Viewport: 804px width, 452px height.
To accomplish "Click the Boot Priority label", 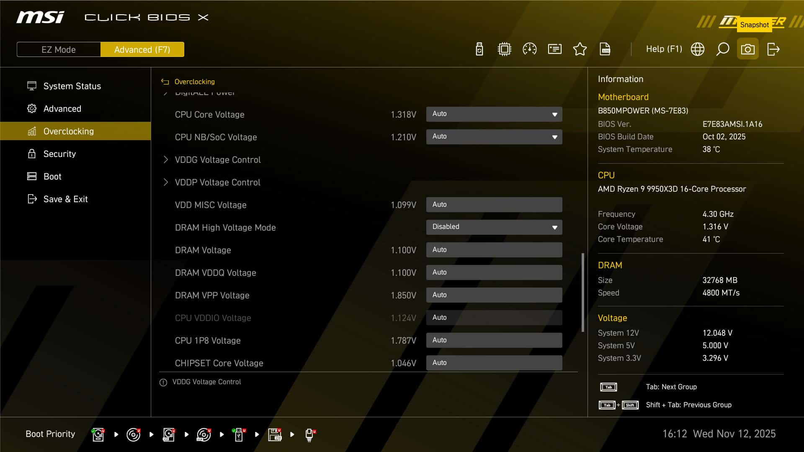I will click(50, 434).
